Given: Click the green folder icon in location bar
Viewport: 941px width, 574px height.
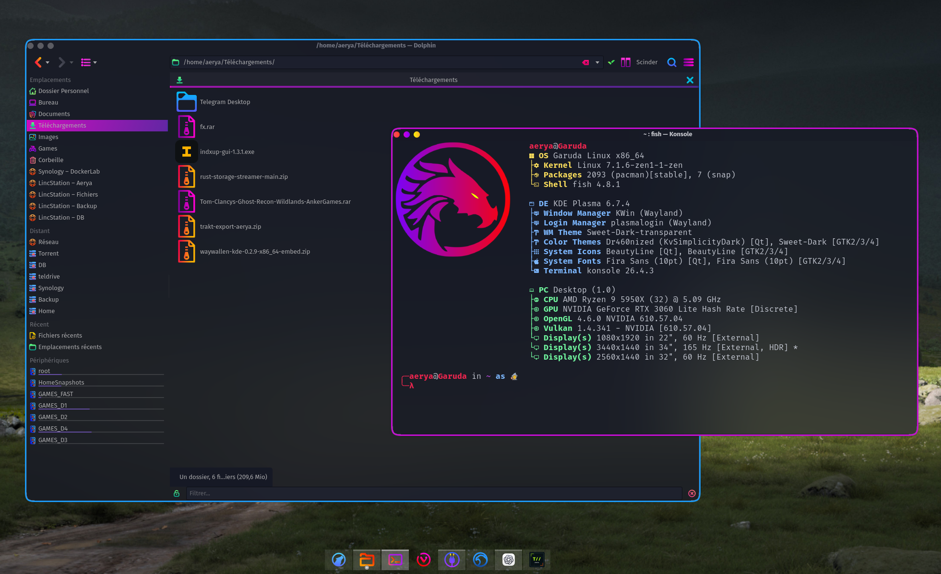Looking at the screenshot, I should coord(176,62).
